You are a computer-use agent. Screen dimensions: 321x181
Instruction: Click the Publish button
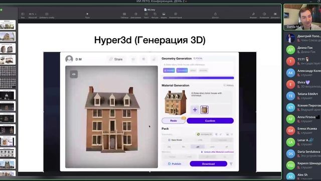click(x=175, y=164)
